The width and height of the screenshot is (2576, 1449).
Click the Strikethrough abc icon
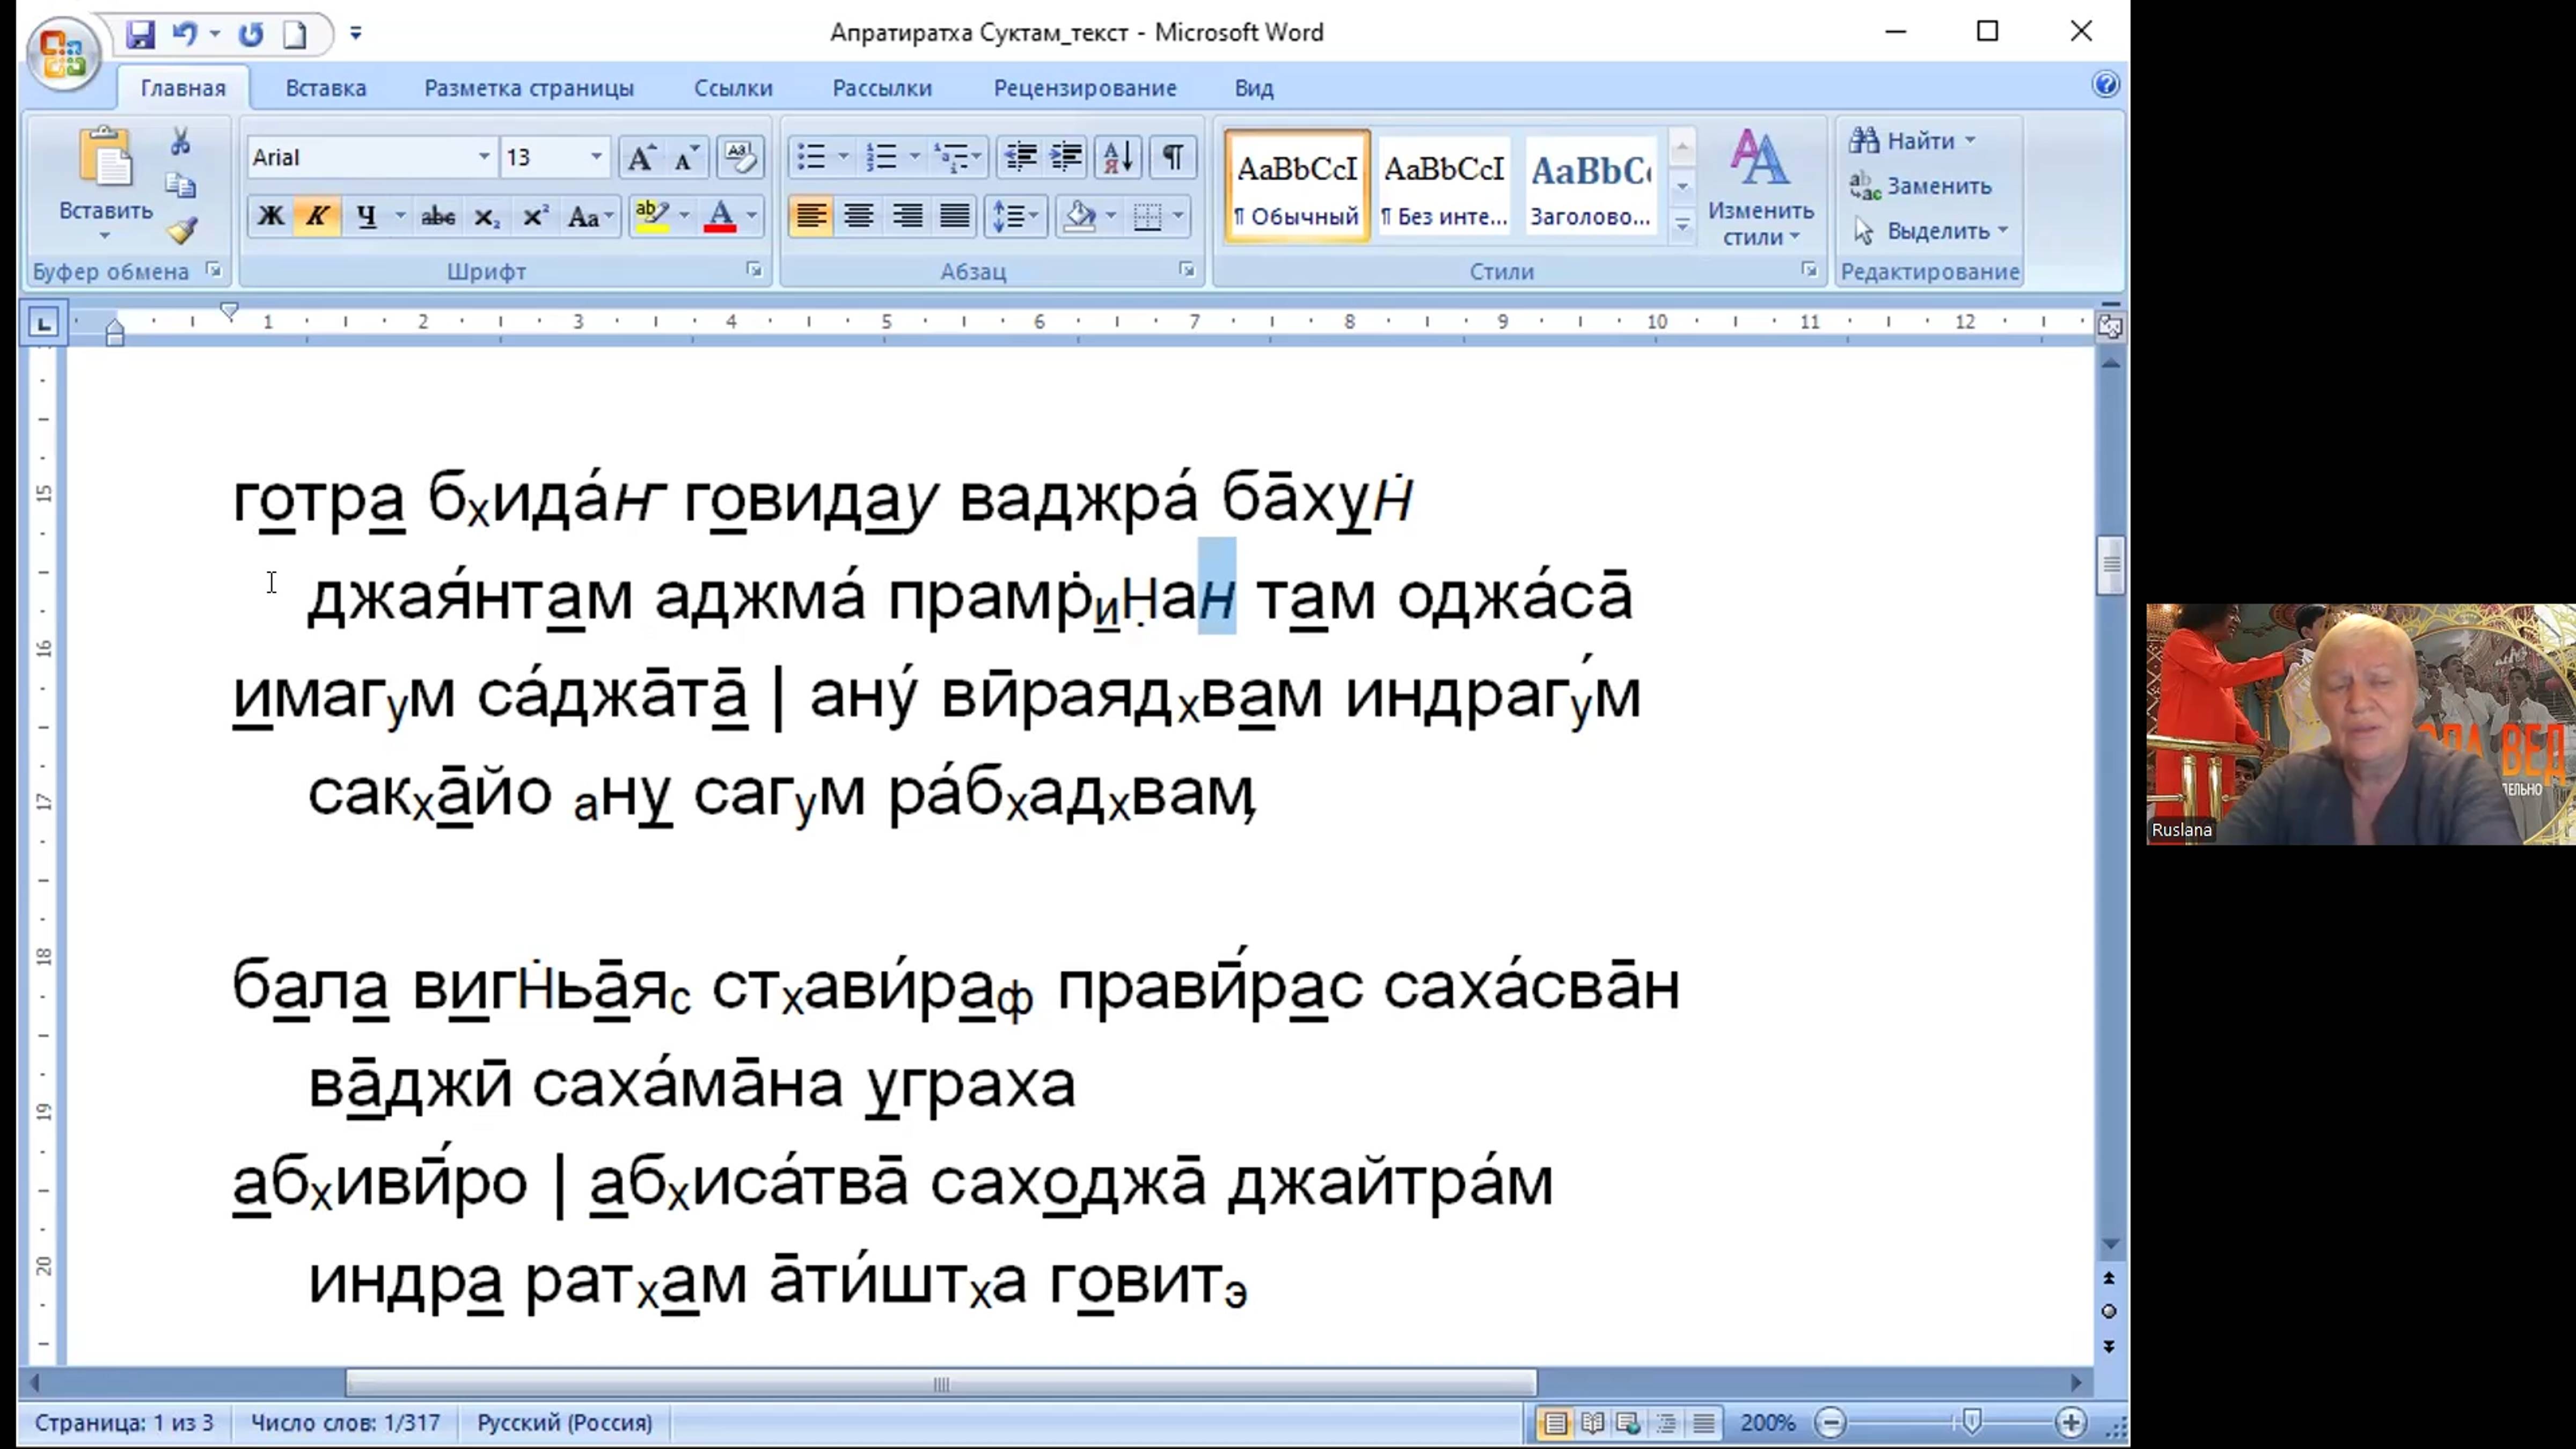click(x=437, y=216)
